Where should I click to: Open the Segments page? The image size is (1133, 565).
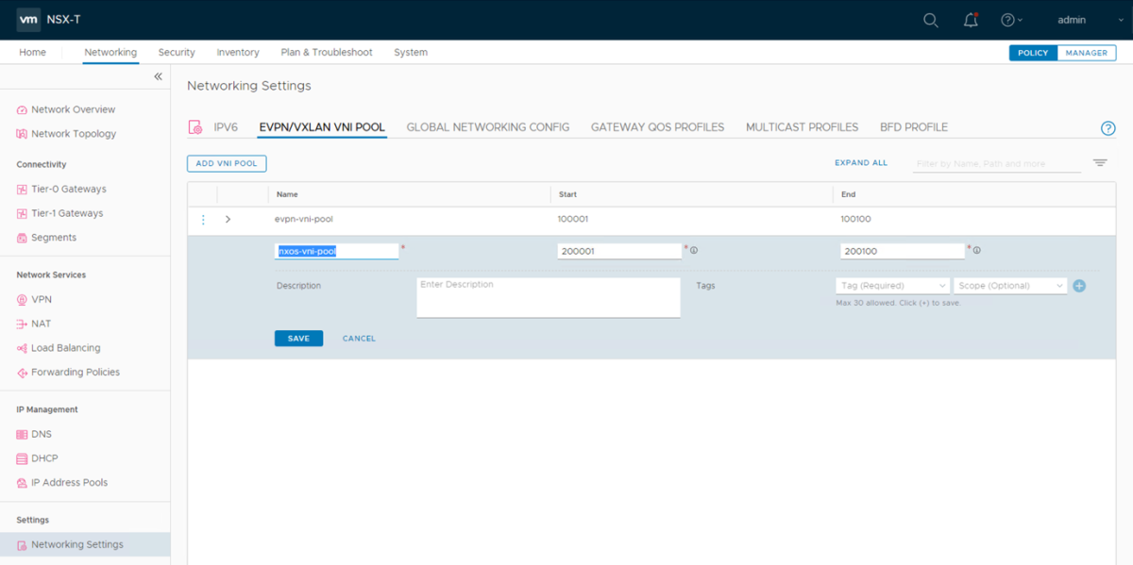(54, 238)
